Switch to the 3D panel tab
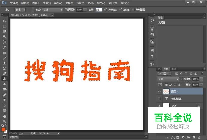The height and width of the screenshot is (140, 207). click(159, 69)
